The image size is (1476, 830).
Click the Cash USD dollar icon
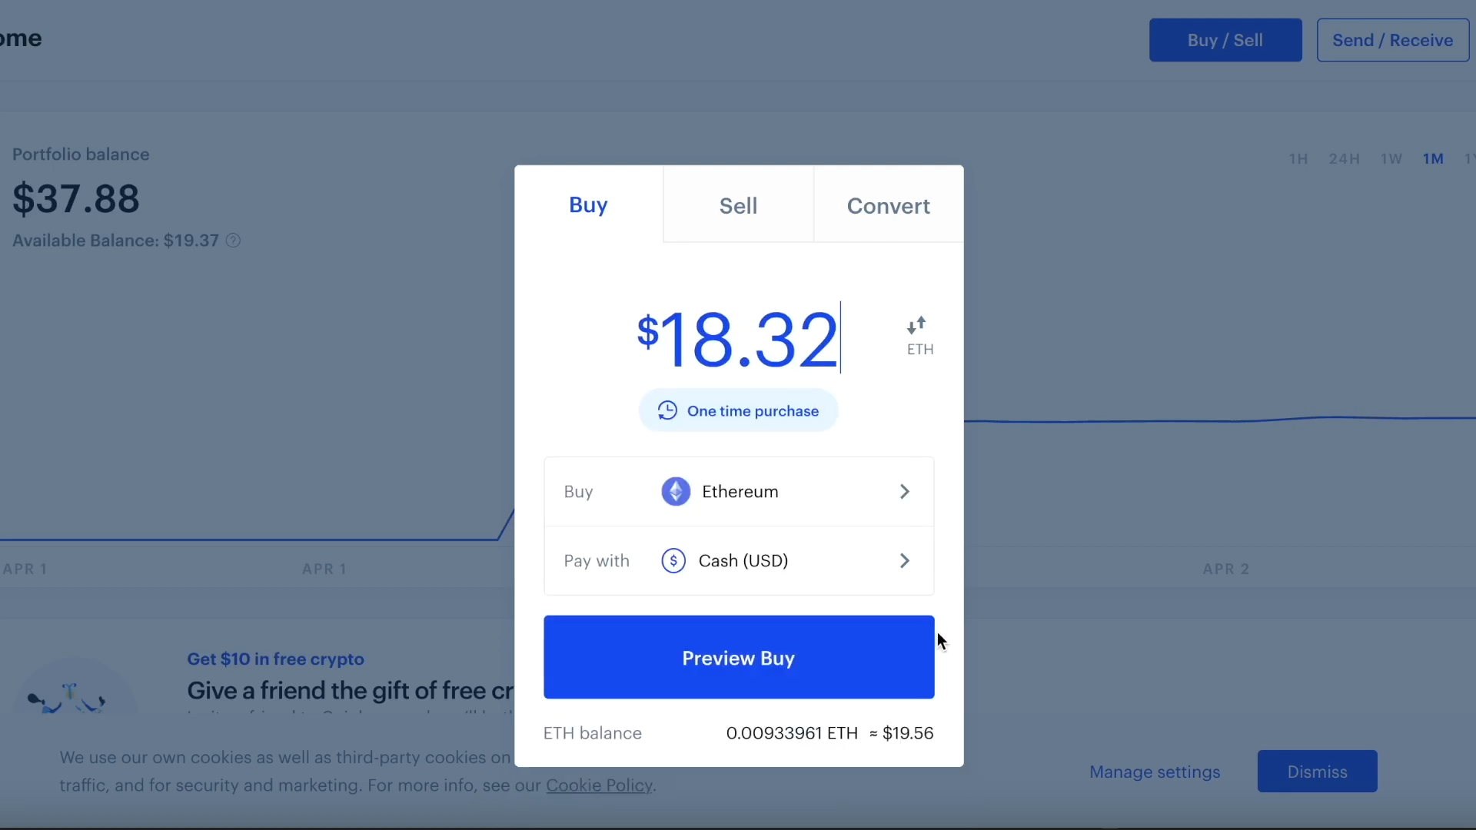(673, 561)
